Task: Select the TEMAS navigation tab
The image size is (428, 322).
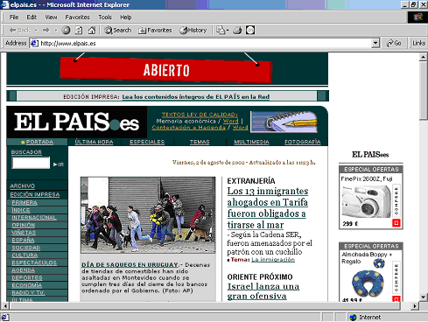Action: tap(200, 142)
